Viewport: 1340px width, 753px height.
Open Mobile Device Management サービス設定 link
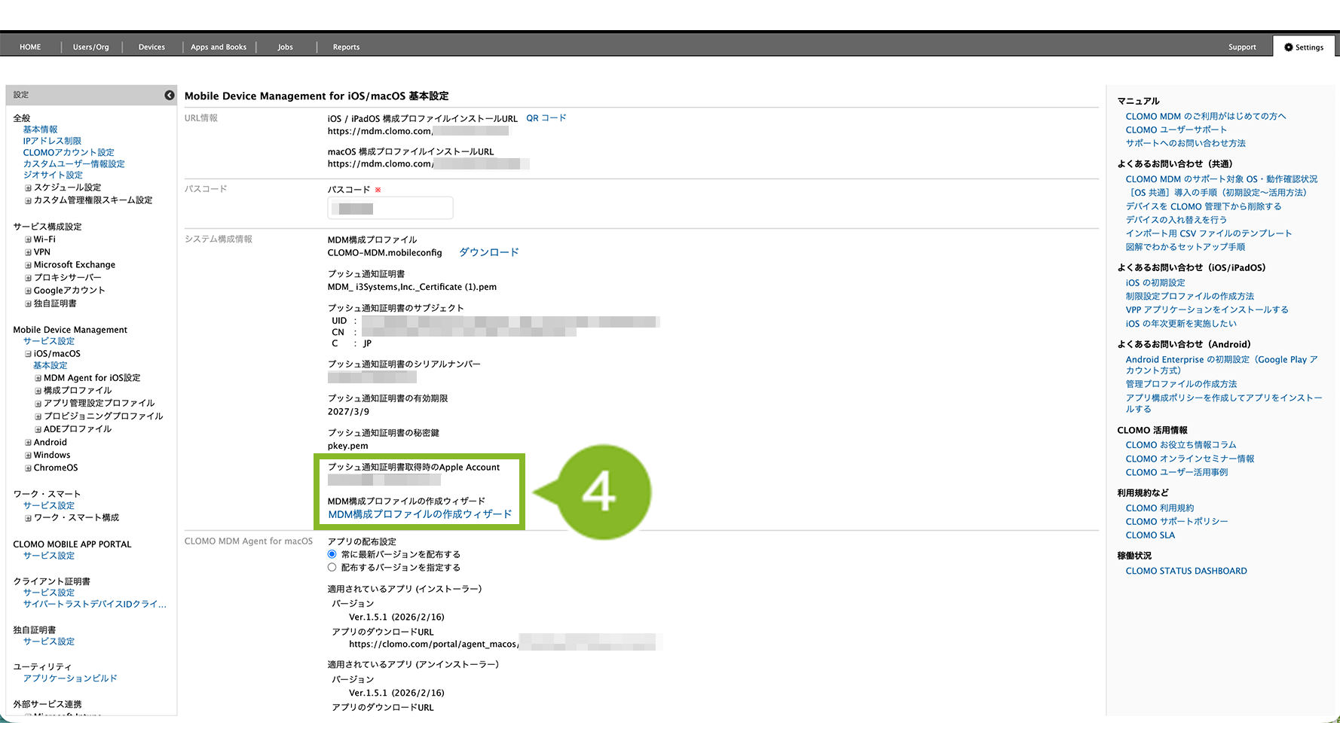49,341
